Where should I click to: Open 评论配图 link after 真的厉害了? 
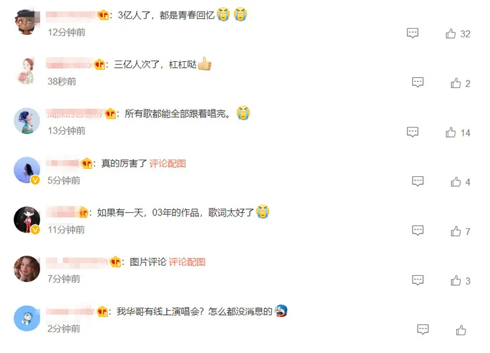click(x=167, y=163)
